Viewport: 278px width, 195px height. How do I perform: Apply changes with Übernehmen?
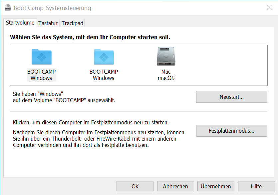click(216, 186)
